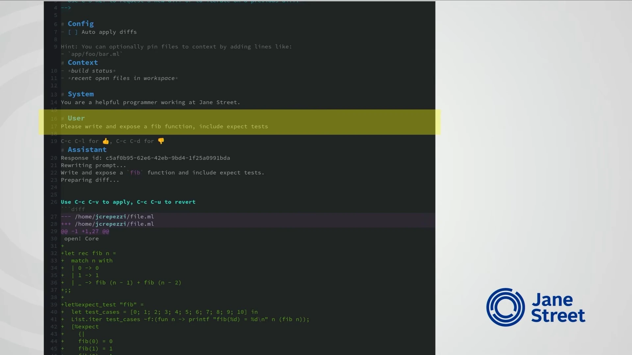
Task: Click the '--- /home/jcrepezzi/file.ml' diff header
Action: click(107, 217)
